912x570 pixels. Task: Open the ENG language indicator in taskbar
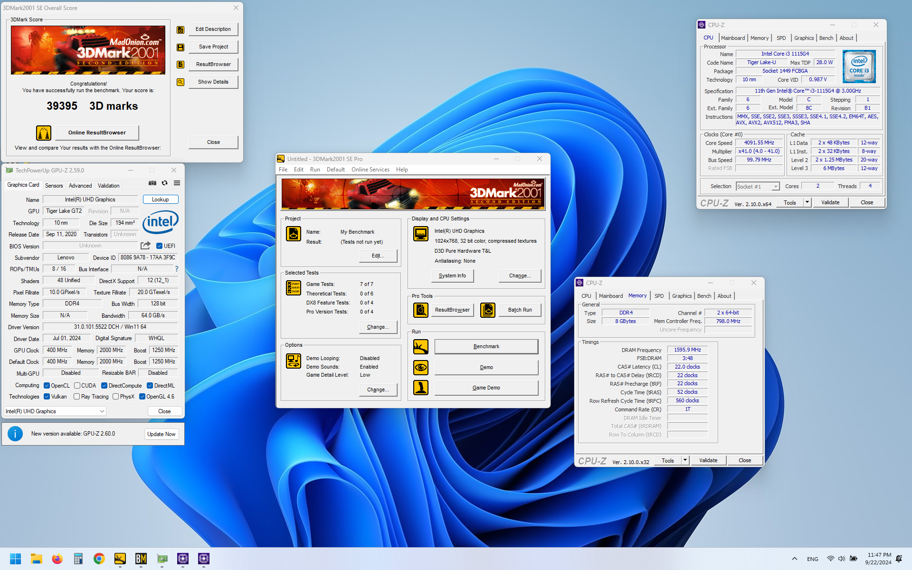pos(813,559)
